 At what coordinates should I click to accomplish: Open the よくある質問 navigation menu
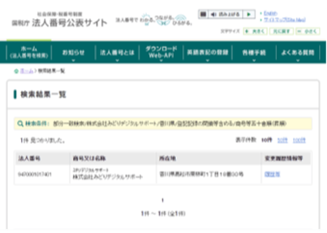pos(298,52)
